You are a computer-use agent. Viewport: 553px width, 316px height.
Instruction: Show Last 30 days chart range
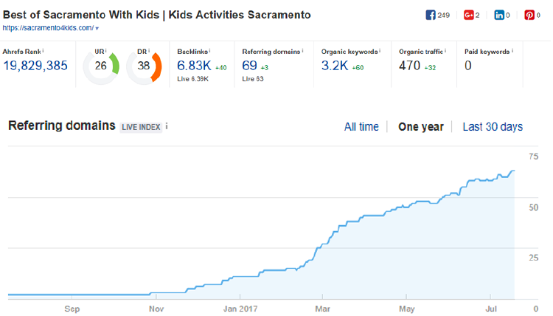(x=493, y=127)
